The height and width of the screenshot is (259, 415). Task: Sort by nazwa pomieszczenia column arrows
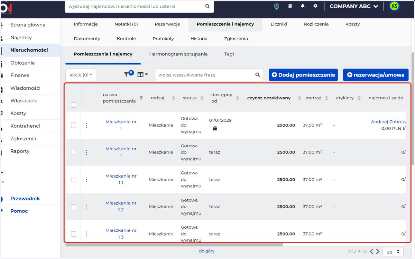point(141,98)
